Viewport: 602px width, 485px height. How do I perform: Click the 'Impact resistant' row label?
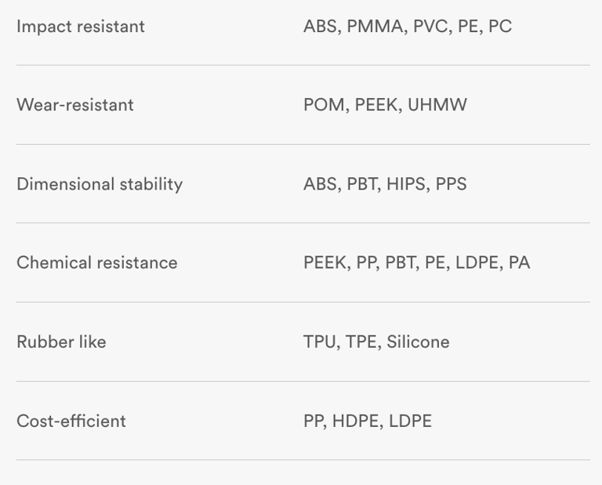[x=81, y=27]
